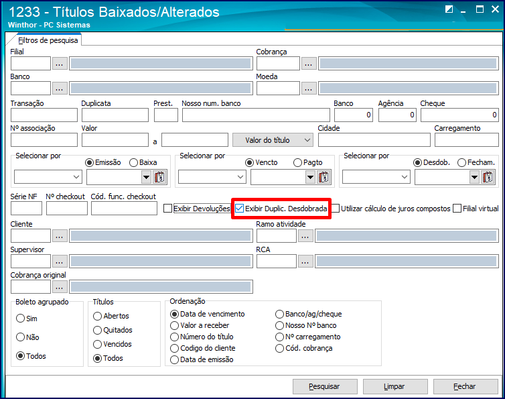Viewport: 505px width, 399px height.
Task: Open calendar icon for Vencto/Pagto date
Action: [x=323, y=177]
